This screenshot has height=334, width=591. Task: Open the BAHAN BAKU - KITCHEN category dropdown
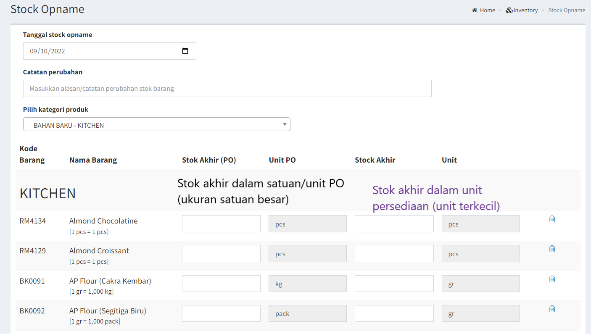pyautogui.click(x=156, y=124)
